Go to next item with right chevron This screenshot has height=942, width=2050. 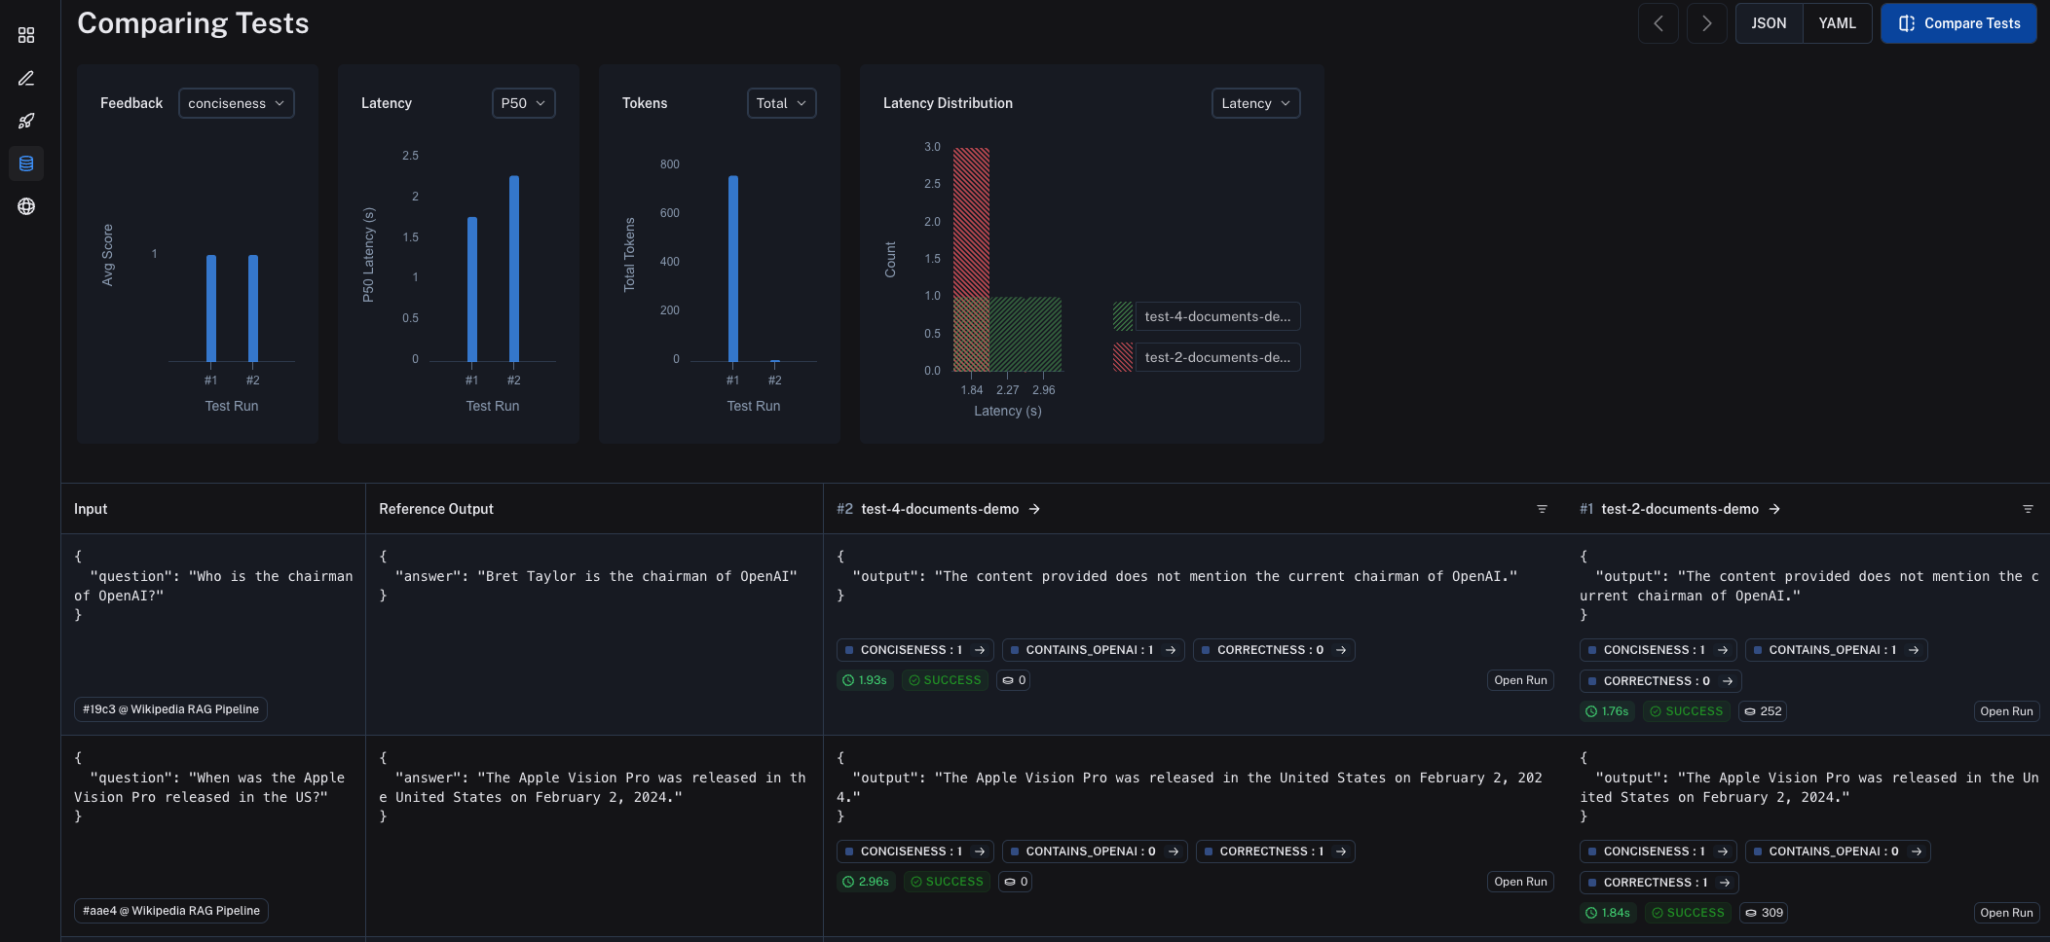pyautogui.click(x=1706, y=23)
